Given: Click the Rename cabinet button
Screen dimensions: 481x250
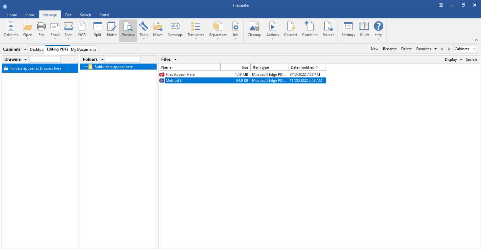Looking at the screenshot, I should tap(390, 49).
